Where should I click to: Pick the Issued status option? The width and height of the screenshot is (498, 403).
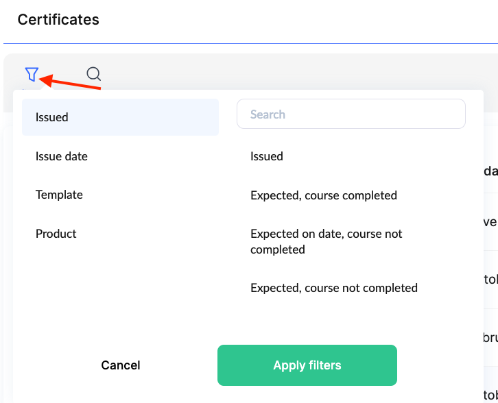(267, 156)
